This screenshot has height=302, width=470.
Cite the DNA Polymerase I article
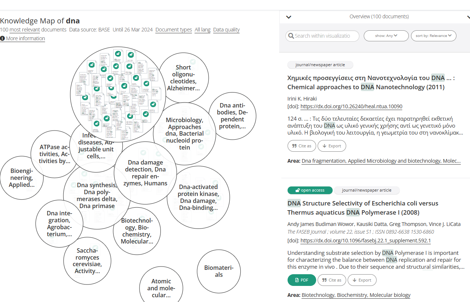(x=332, y=280)
